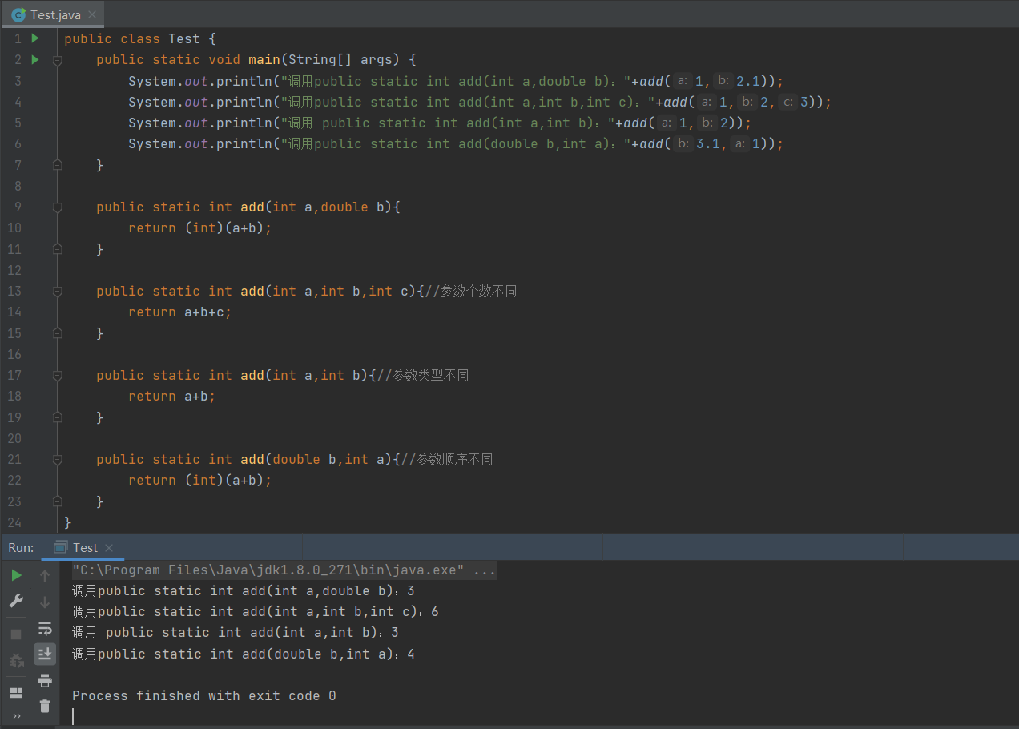
Task: Click comment '//参数顺序不同' on line 21
Action: (447, 459)
